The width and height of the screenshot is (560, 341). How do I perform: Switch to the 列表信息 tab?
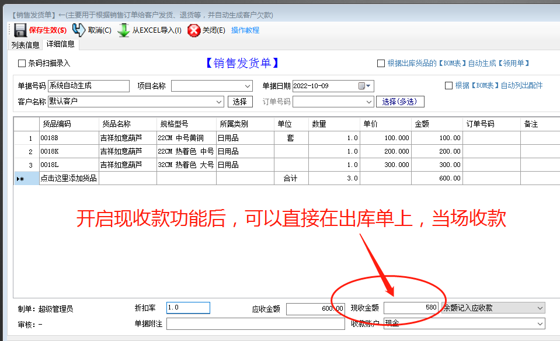tap(25, 44)
